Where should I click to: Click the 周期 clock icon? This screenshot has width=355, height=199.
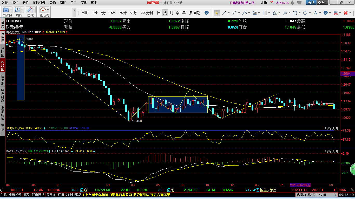point(18,10)
